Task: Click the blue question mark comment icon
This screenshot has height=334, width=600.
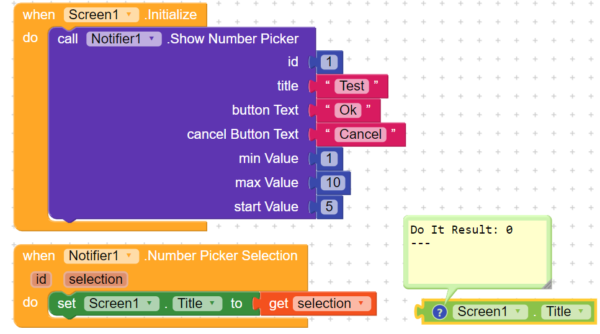Action: coord(439,312)
